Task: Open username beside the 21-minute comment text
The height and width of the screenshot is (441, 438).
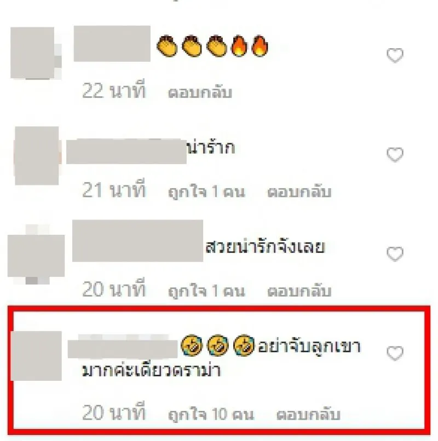Action: coord(126,151)
